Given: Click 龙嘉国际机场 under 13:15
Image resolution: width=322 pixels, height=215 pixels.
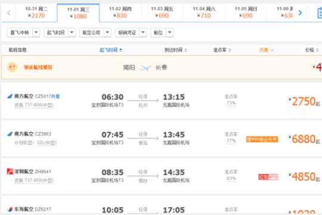Looking at the screenshot, I should [176, 105].
